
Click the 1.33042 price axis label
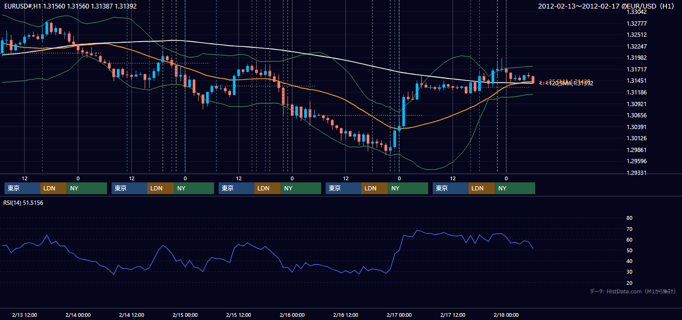tap(637, 12)
